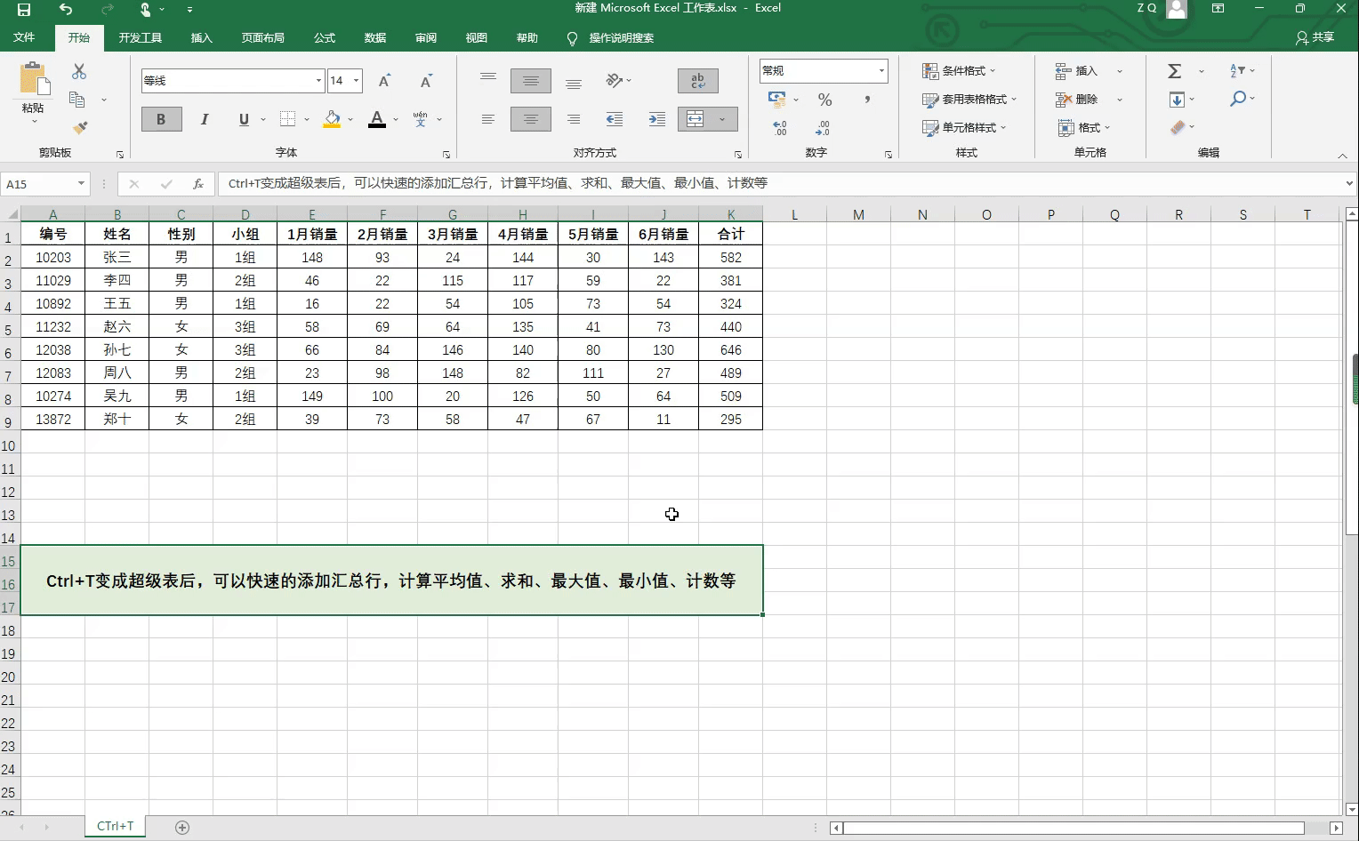This screenshot has width=1359, height=841.
Task: Toggle Middle vertical align button
Action: coord(531,81)
